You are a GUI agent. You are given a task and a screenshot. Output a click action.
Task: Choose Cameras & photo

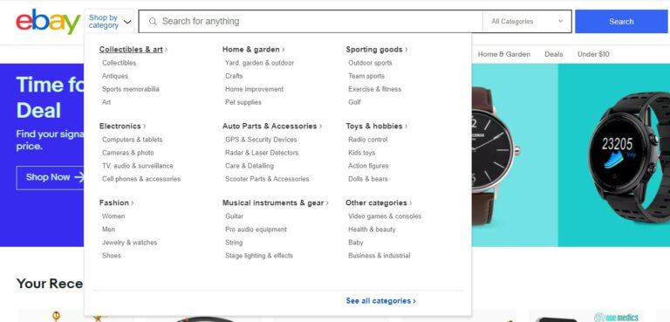pos(127,153)
